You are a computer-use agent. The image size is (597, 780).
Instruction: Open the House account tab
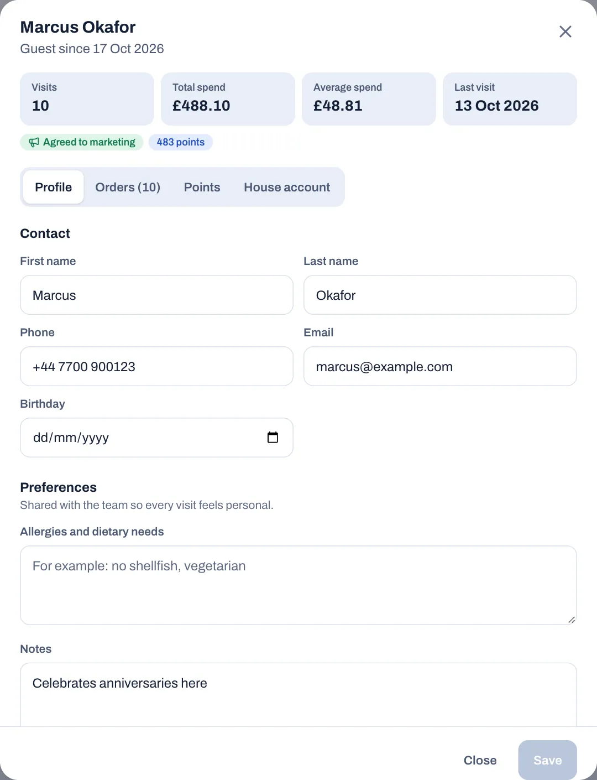[x=287, y=187]
